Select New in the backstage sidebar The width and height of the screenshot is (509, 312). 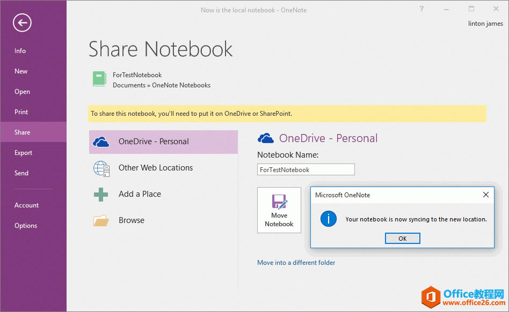pos(21,71)
